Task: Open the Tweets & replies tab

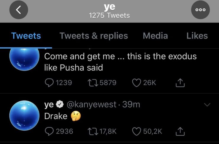Action: pos(94,36)
